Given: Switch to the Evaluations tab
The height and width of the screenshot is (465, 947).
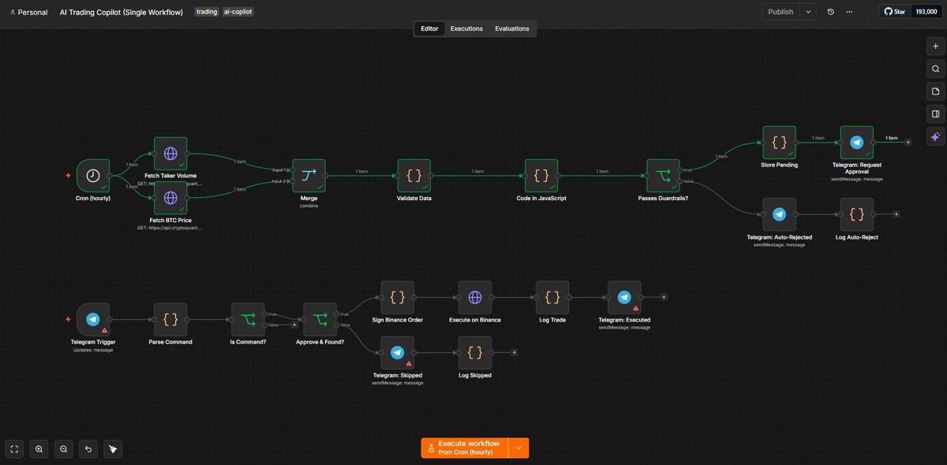Looking at the screenshot, I should 512,28.
